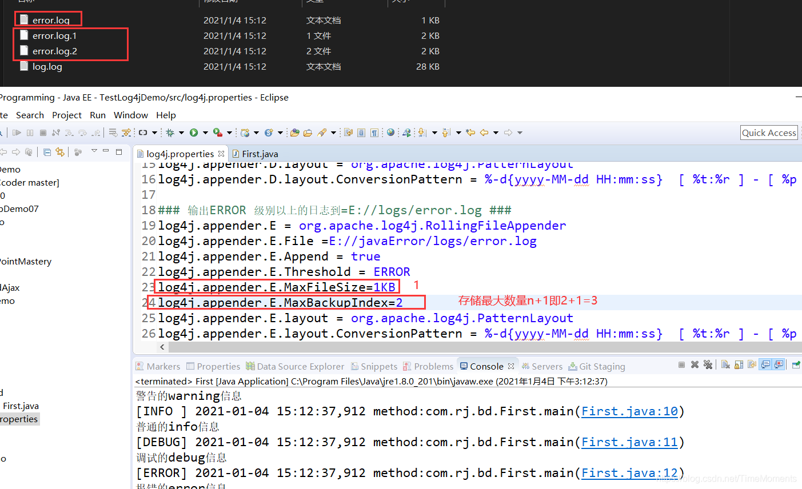Click Next Annotation down-arrow icon
The width and height of the screenshot is (802, 489).
point(422,133)
